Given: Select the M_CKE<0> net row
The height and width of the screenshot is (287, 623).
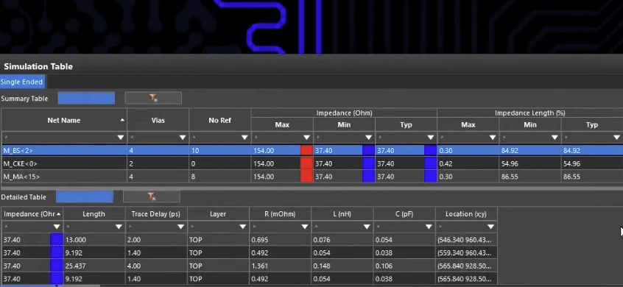Looking at the screenshot, I should click(x=311, y=163).
